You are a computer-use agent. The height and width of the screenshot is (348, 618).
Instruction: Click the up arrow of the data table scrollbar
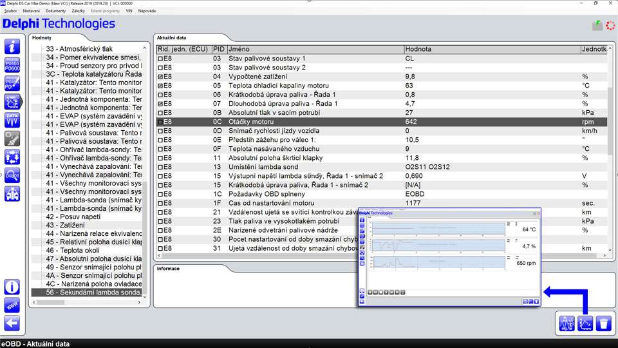[610, 48]
